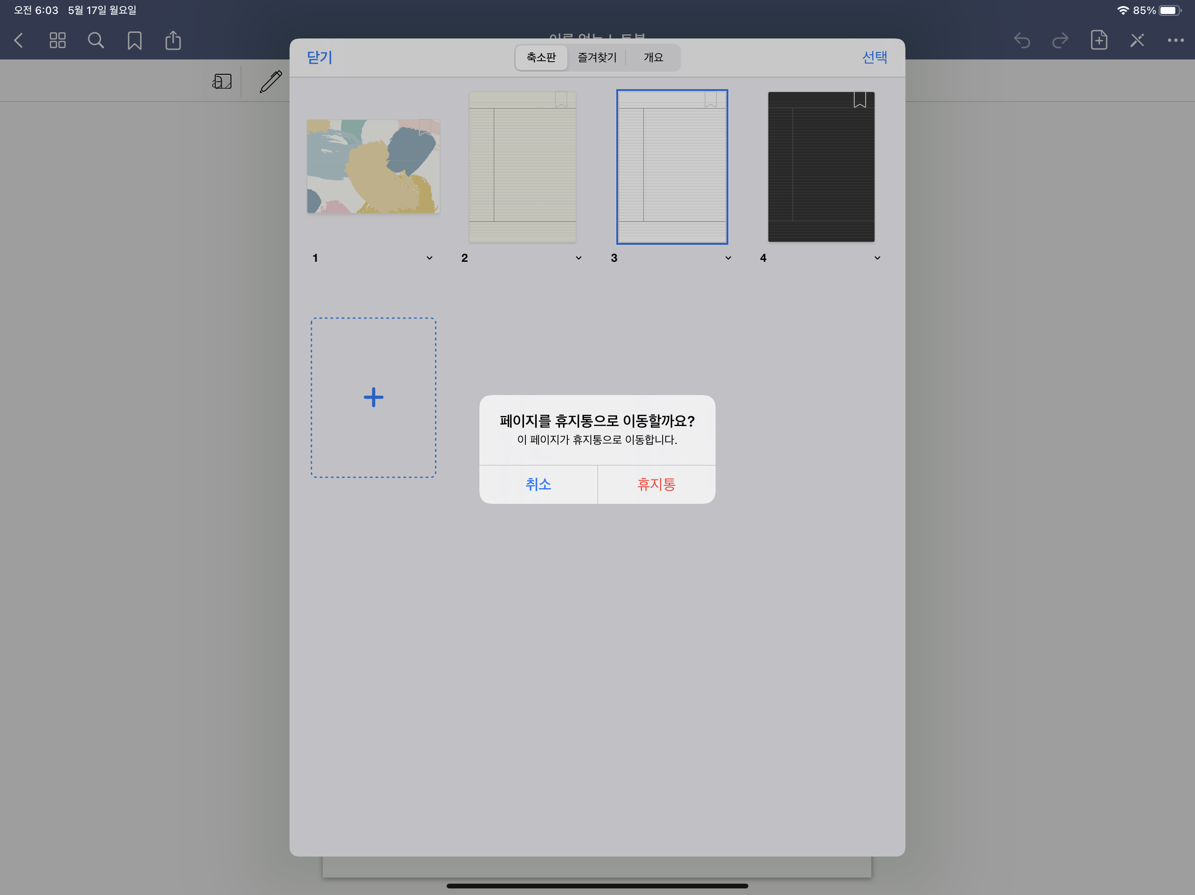Toggle bookmark on page 3 thumbnail
This screenshot has width=1195, height=895.
tap(710, 100)
